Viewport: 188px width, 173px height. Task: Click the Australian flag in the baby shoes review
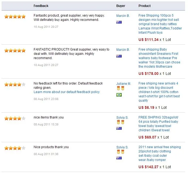click(119, 56)
